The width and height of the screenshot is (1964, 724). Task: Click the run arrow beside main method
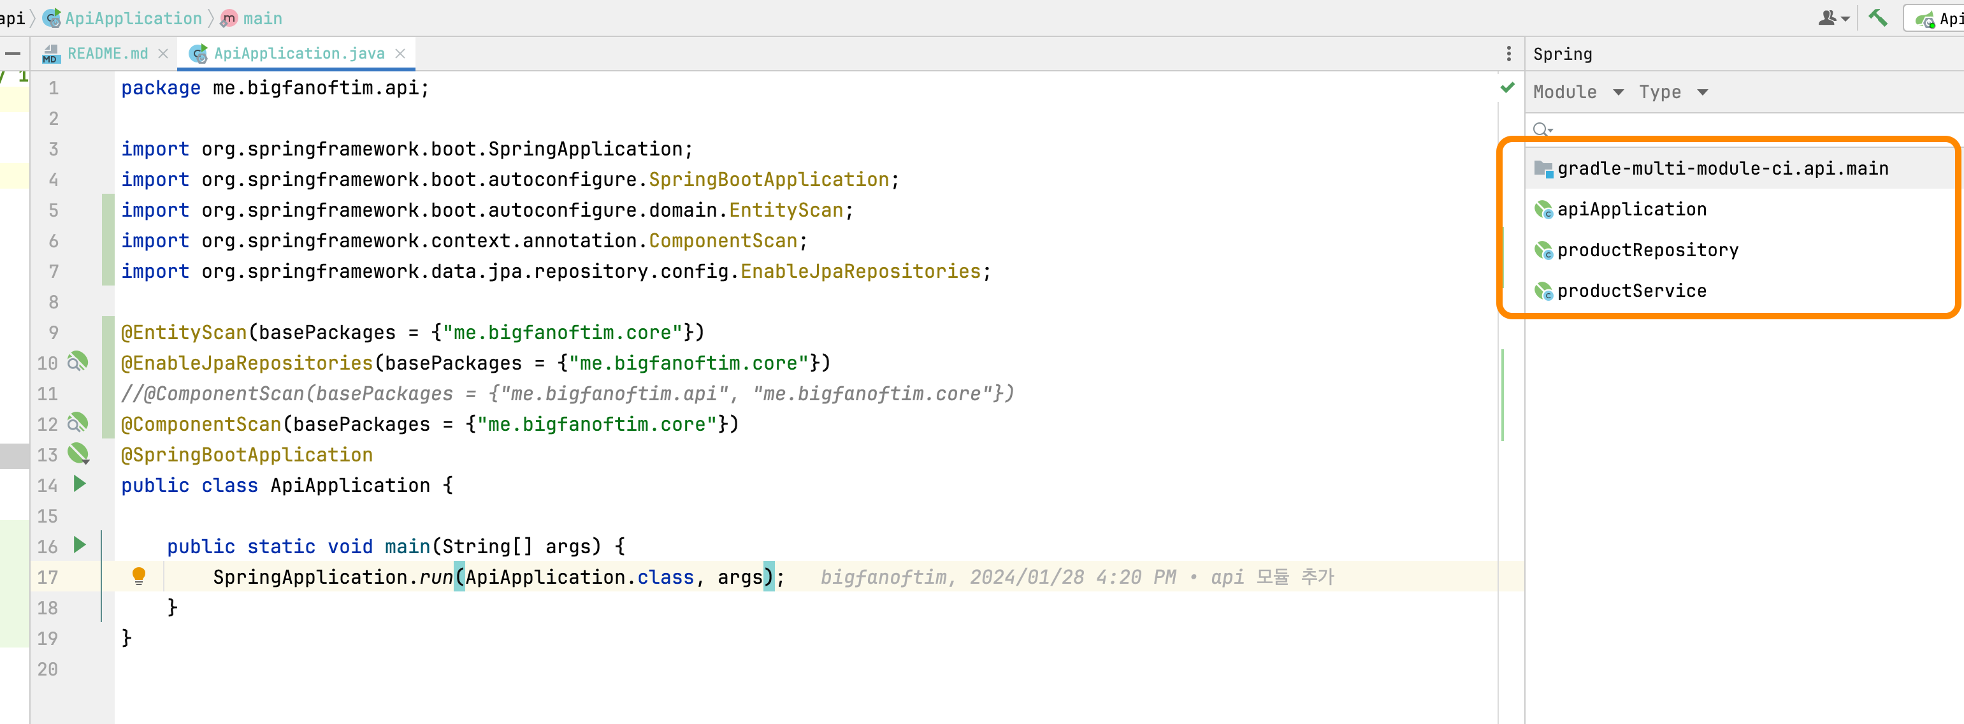79,545
